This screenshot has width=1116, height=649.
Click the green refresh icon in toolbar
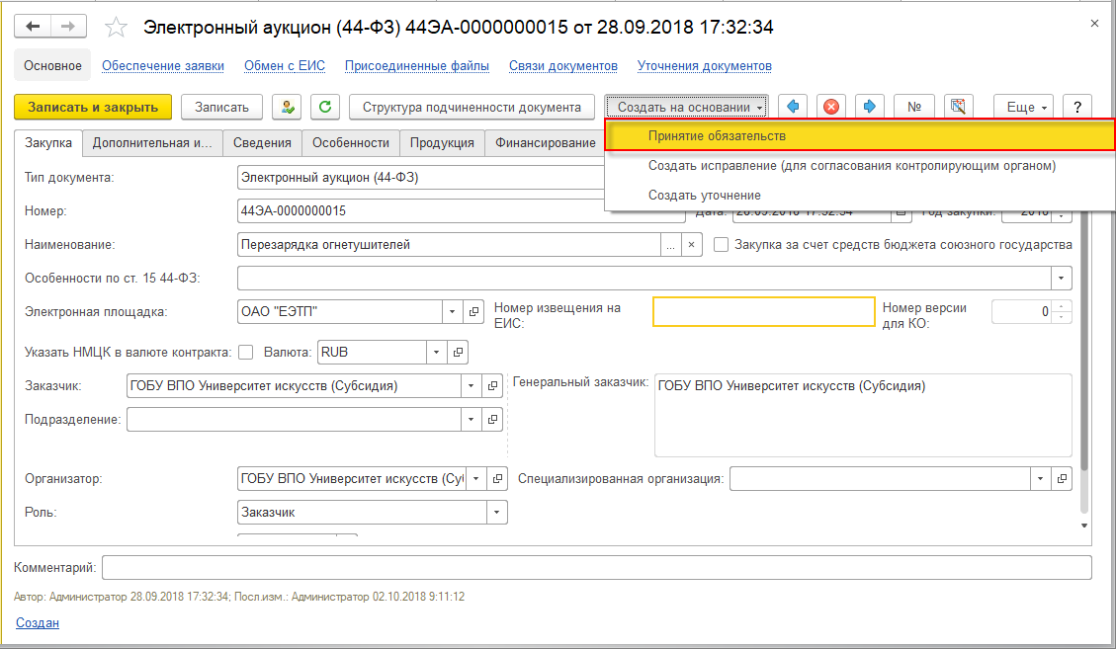point(325,107)
